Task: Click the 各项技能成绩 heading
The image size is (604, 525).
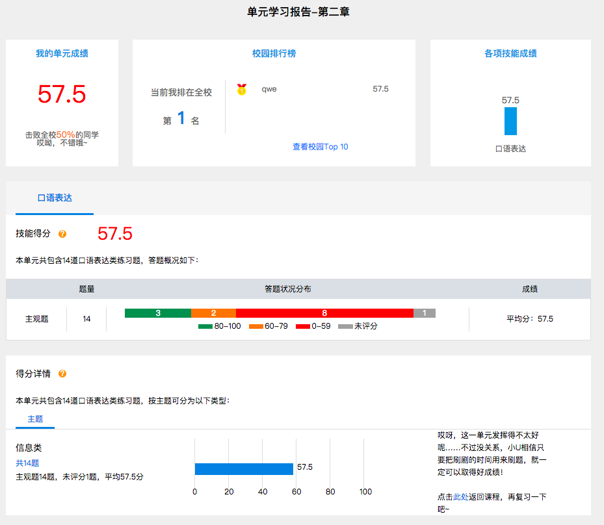Action: 510,53
